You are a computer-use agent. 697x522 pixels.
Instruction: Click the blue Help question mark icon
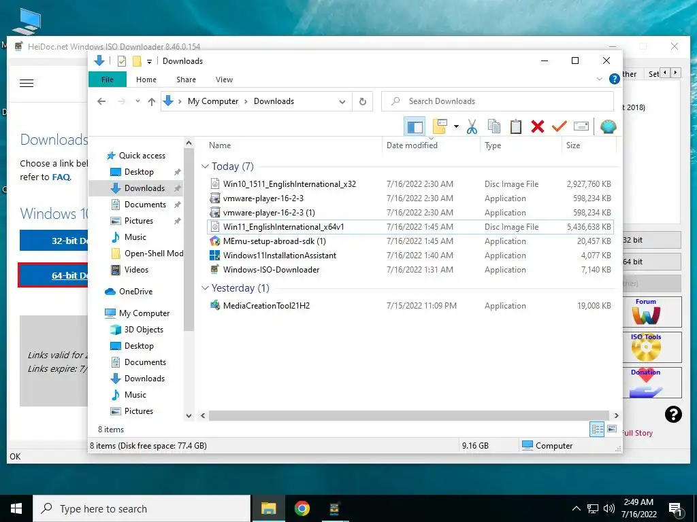(x=615, y=79)
